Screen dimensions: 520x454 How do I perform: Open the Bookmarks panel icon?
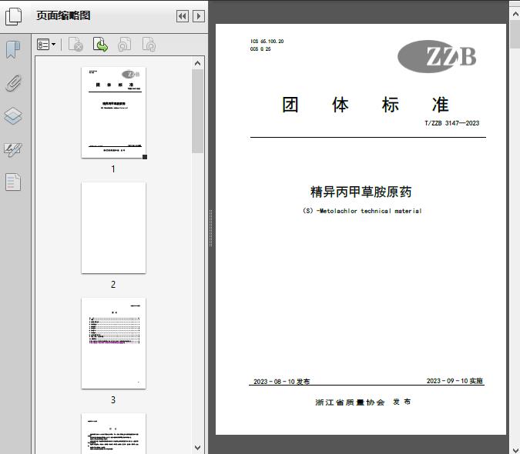coord(13,50)
